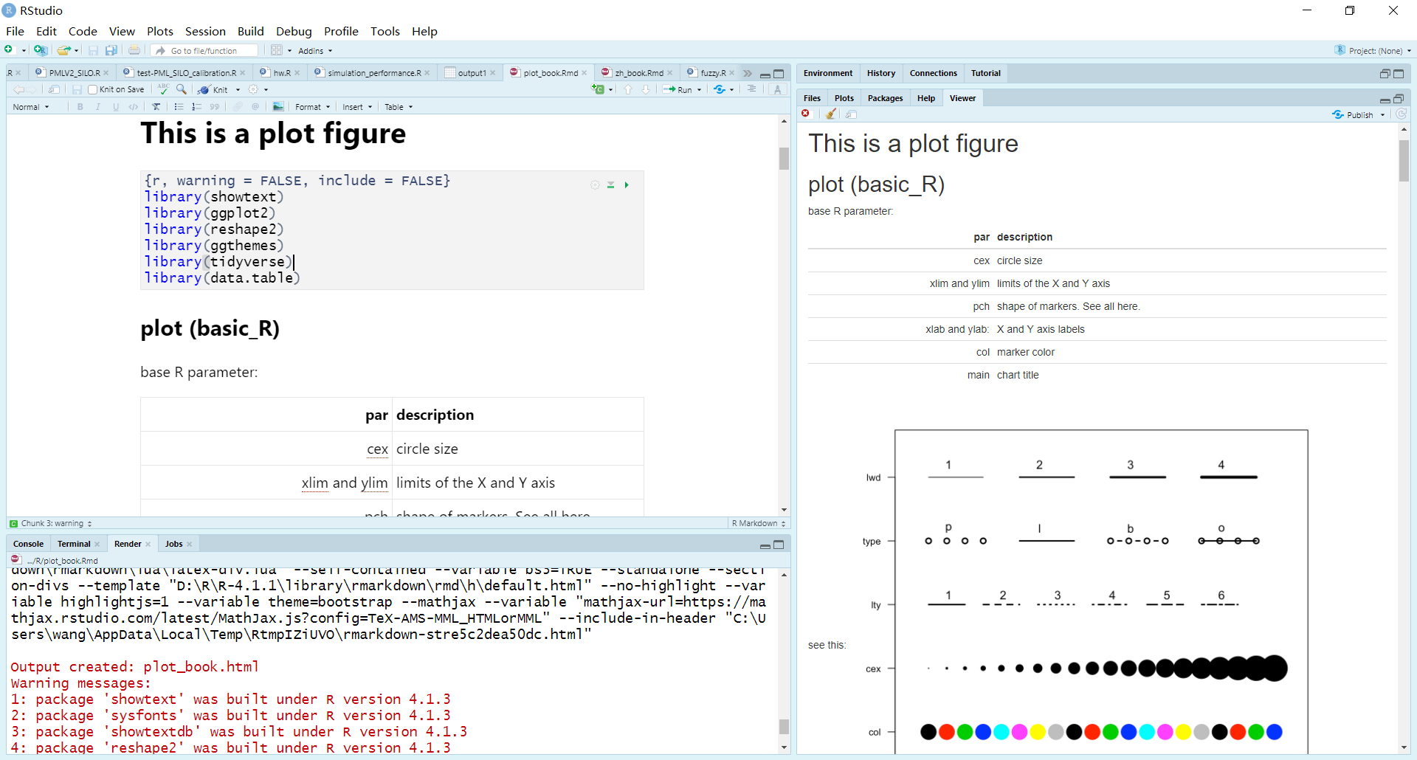Go to previous section using up arrow
Image resolution: width=1417 pixels, height=760 pixels.
[628, 89]
